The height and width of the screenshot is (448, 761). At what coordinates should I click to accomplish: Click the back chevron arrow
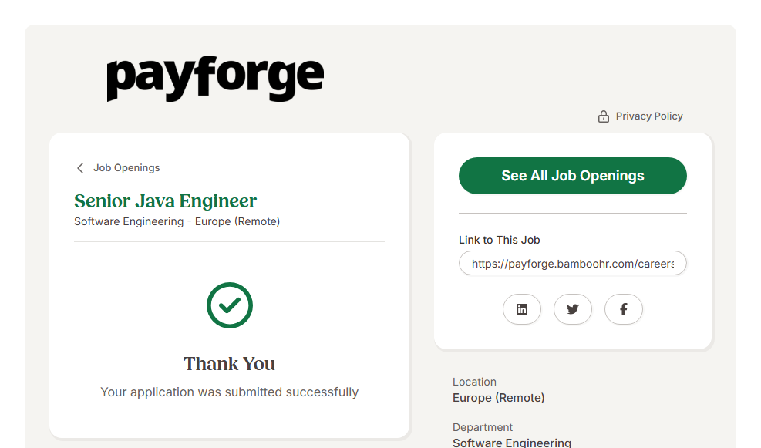(80, 168)
